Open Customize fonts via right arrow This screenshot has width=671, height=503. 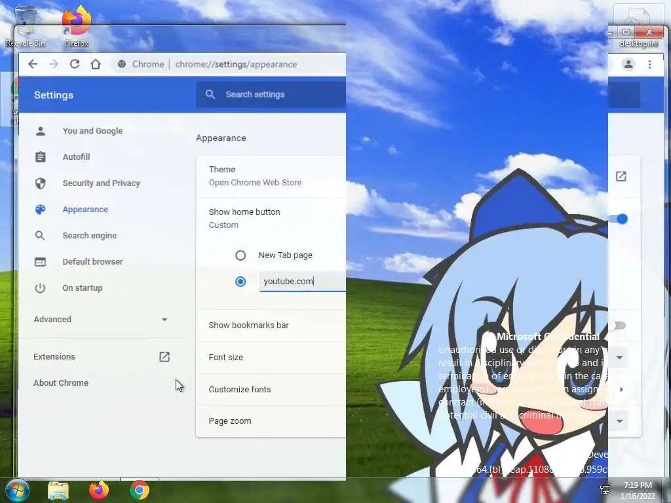tap(621, 389)
